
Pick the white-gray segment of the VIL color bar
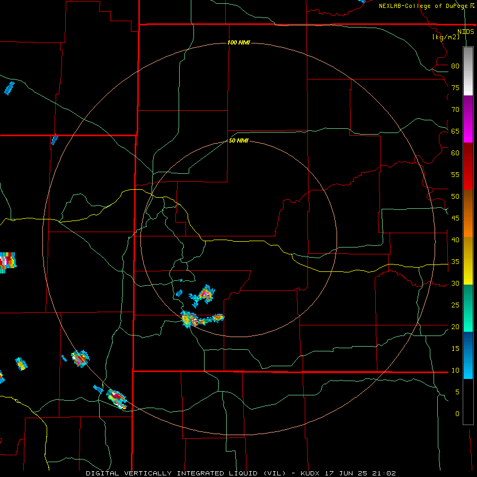point(468,71)
